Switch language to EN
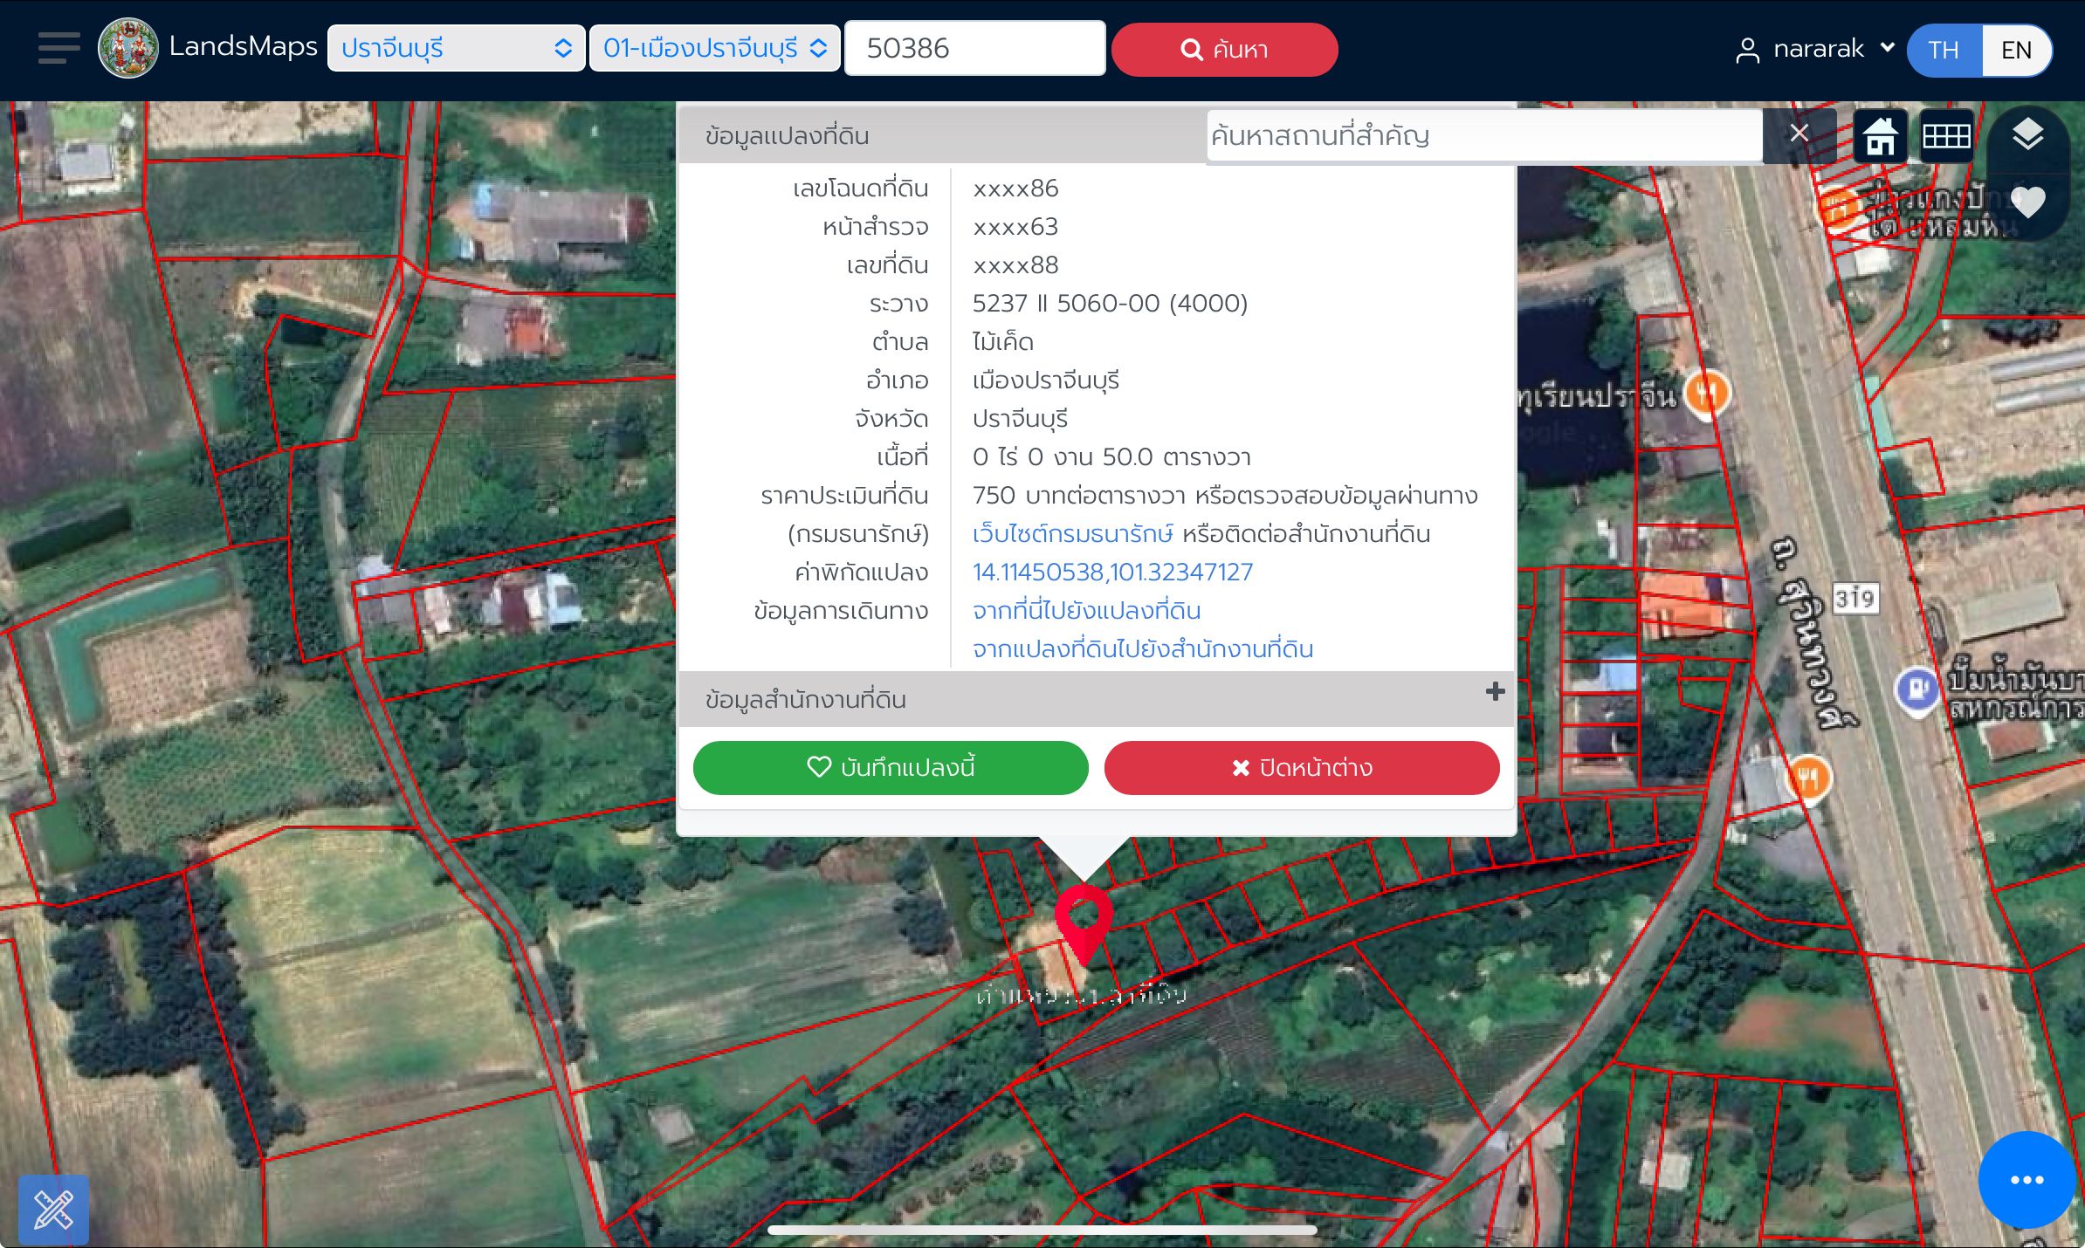Viewport: 2085px width, 1248px height. 2016,50
